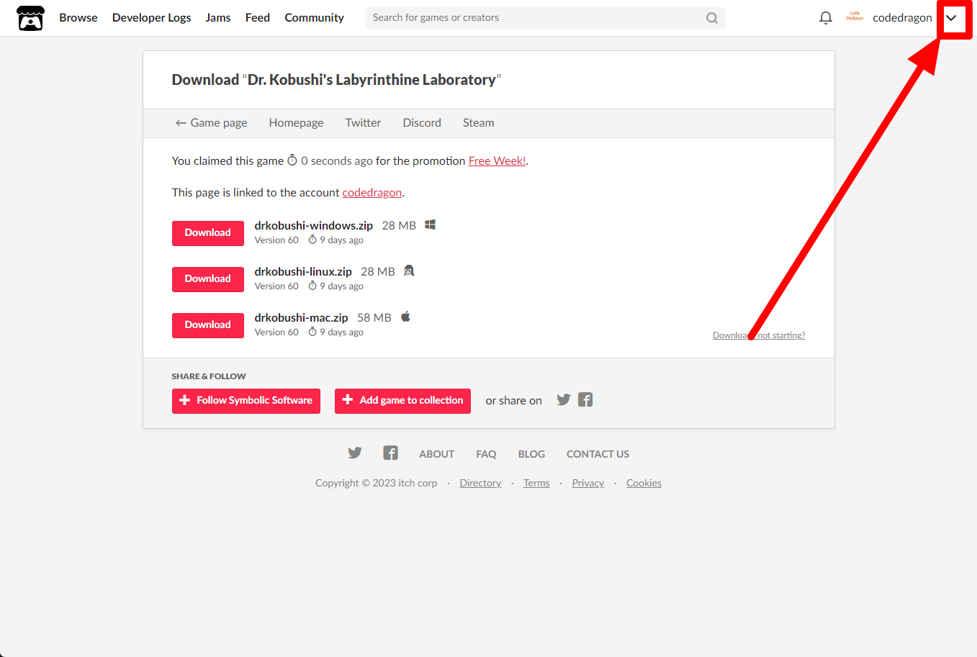Open Developer Logs
Image resolution: width=977 pixels, height=657 pixels.
152,18
